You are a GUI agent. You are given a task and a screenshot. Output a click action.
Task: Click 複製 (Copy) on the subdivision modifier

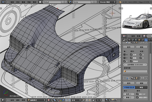click(x=141, y=83)
